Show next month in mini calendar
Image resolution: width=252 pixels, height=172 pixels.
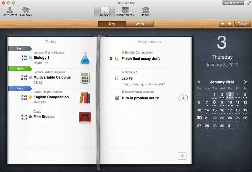point(245,82)
